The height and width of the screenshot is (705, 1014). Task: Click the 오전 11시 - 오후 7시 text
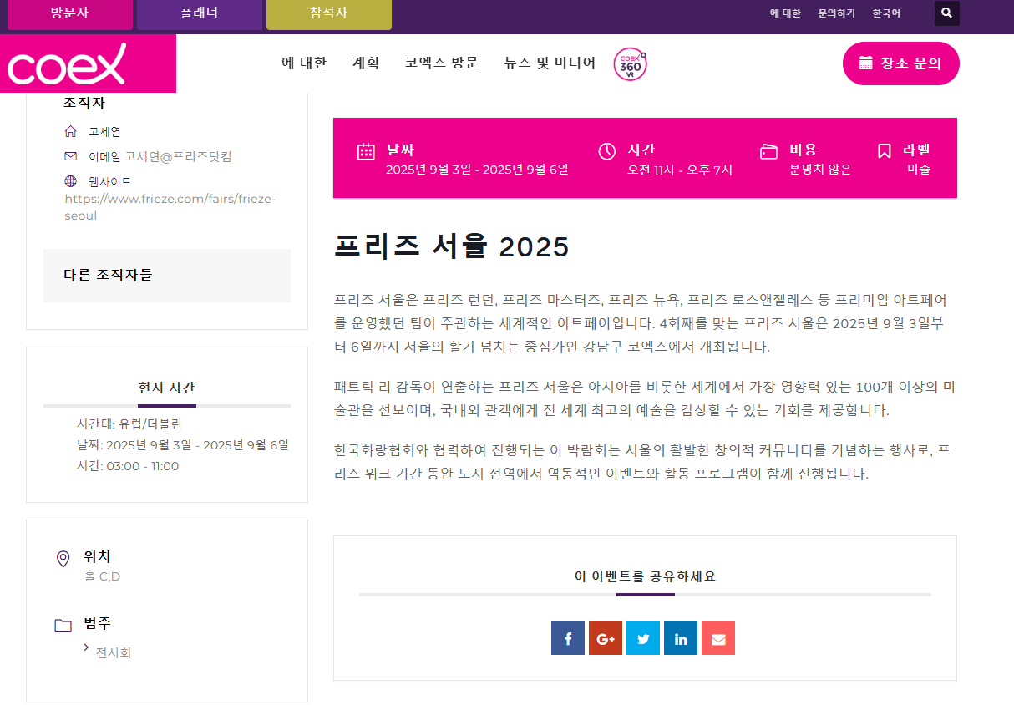click(680, 170)
